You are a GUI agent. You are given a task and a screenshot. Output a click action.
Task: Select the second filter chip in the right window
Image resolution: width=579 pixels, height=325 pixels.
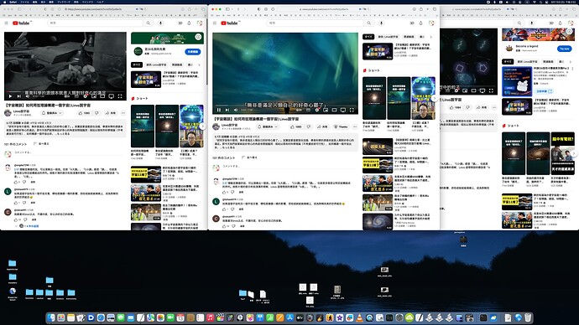click(527, 61)
